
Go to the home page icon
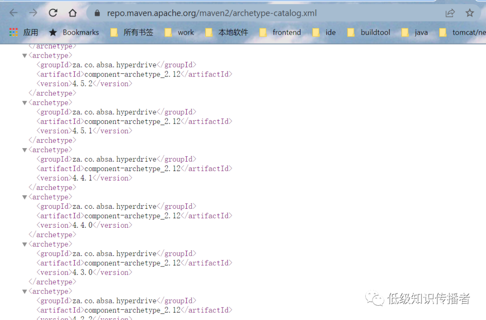coord(72,13)
